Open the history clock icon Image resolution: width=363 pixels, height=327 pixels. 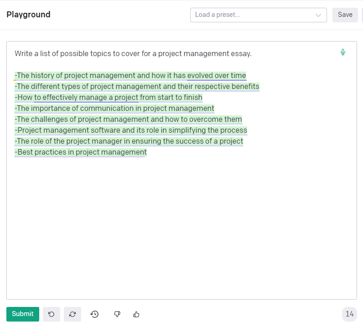coord(94,314)
